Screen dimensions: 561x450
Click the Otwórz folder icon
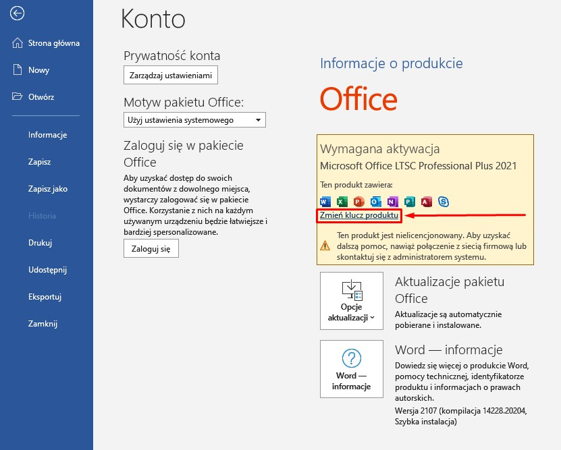[x=17, y=96]
